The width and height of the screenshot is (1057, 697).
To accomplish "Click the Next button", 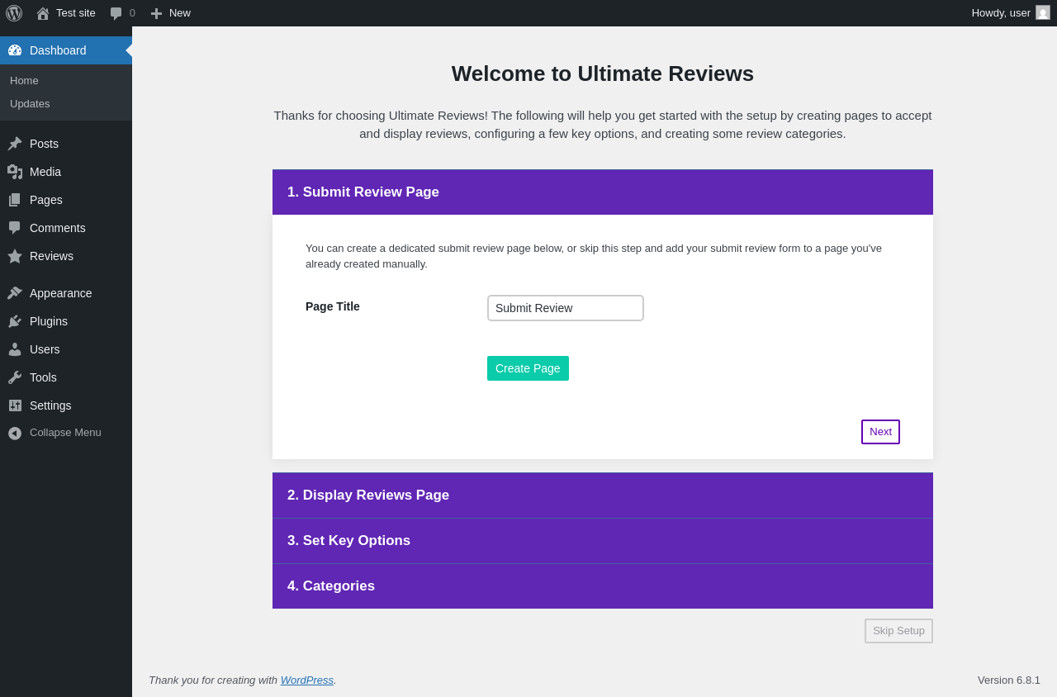I will (880, 432).
